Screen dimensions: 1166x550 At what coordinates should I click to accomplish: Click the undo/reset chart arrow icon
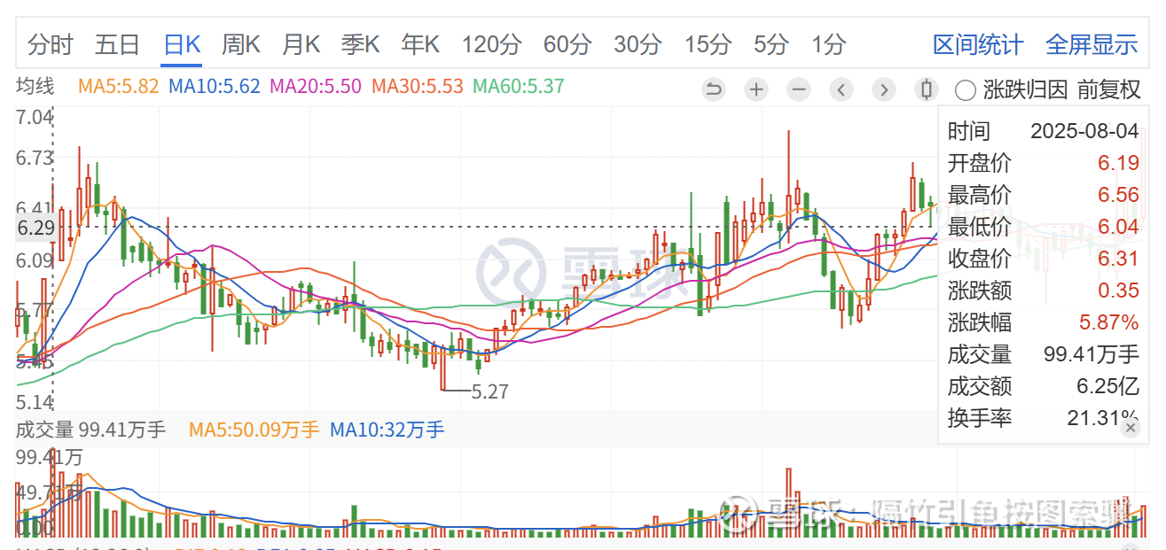pos(714,89)
